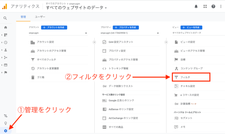Open the Google apps grid icon
225x134 pixels.
pos(205,6)
